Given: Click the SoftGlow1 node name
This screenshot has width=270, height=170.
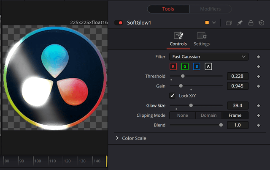Looking at the screenshot, I should coord(139,22).
